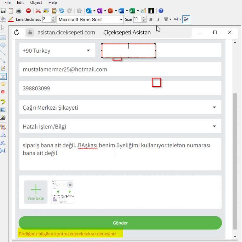Viewport: 242px width, 242px height.
Task: Select the Crop tool
Action: point(3,127)
